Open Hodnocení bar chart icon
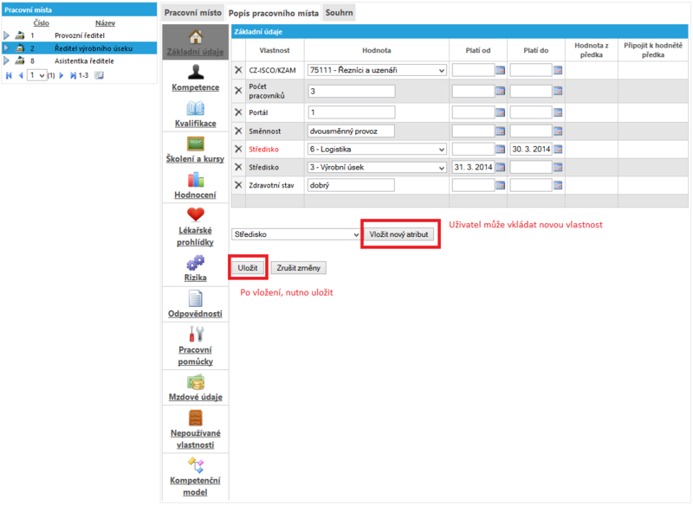 tap(196, 180)
